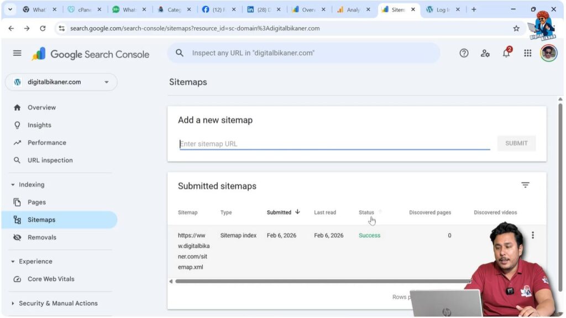Viewport: 566px width, 318px height.
Task: Open users and permissions settings icon
Action: click(x=485, y=53)
